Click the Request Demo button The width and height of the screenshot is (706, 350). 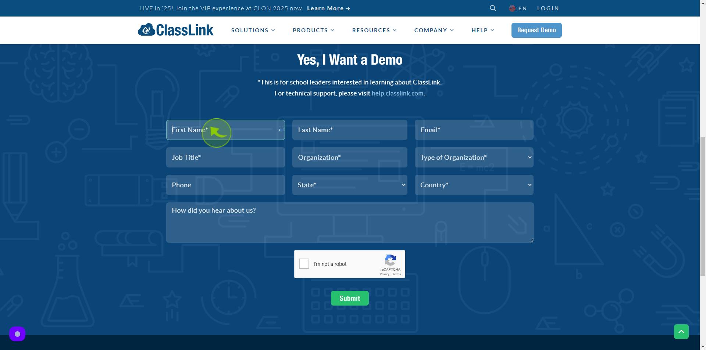pyautogui.click(x=536, y=30)
